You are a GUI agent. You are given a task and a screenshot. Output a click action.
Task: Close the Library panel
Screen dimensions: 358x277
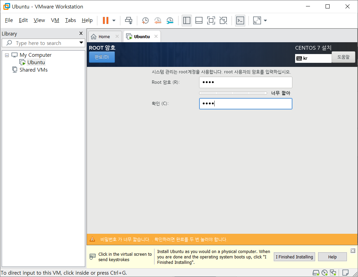[81, 33]
